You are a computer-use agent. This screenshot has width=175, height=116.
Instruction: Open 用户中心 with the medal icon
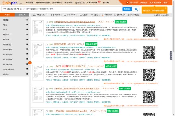pos(132,3)
